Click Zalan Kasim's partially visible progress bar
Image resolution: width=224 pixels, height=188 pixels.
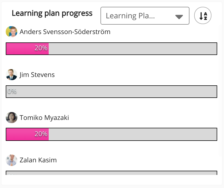[111, 173]
